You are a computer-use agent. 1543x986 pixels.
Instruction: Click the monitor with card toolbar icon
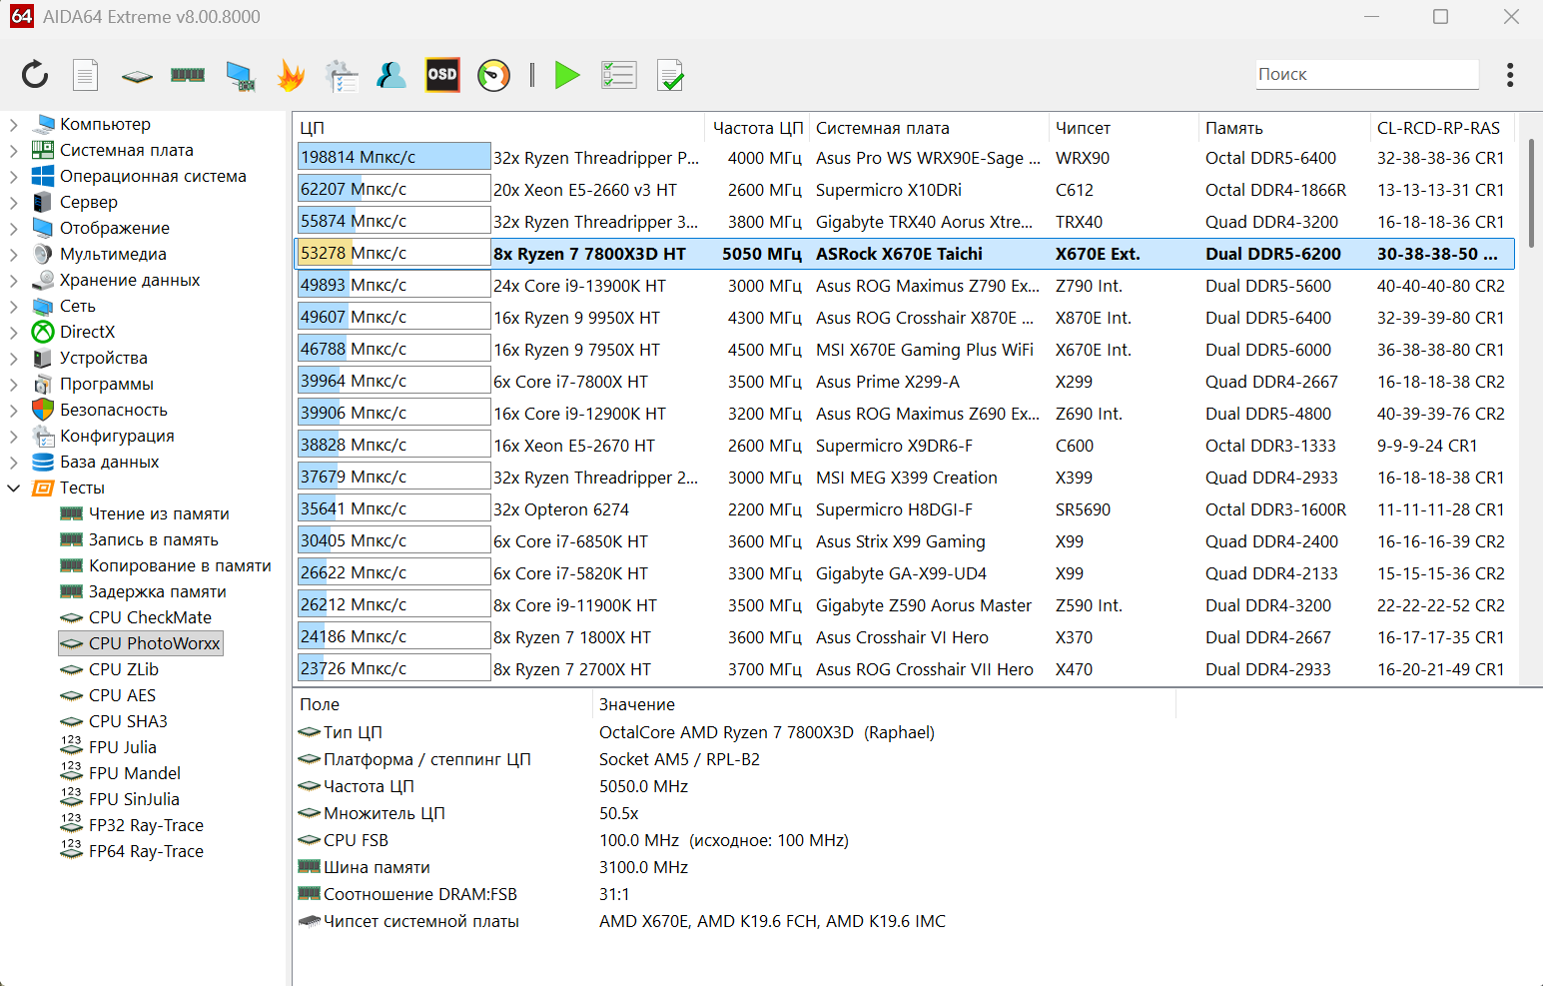[x=240, y=76]
